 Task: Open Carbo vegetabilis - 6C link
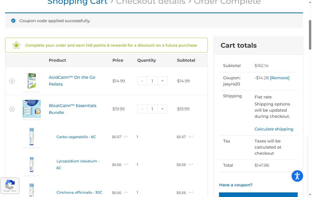pyautogui.click(x=76, y=137)
